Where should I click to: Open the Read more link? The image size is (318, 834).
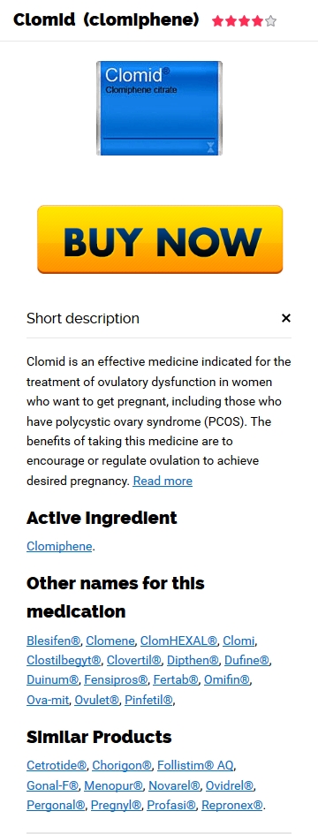coord(163,481)
